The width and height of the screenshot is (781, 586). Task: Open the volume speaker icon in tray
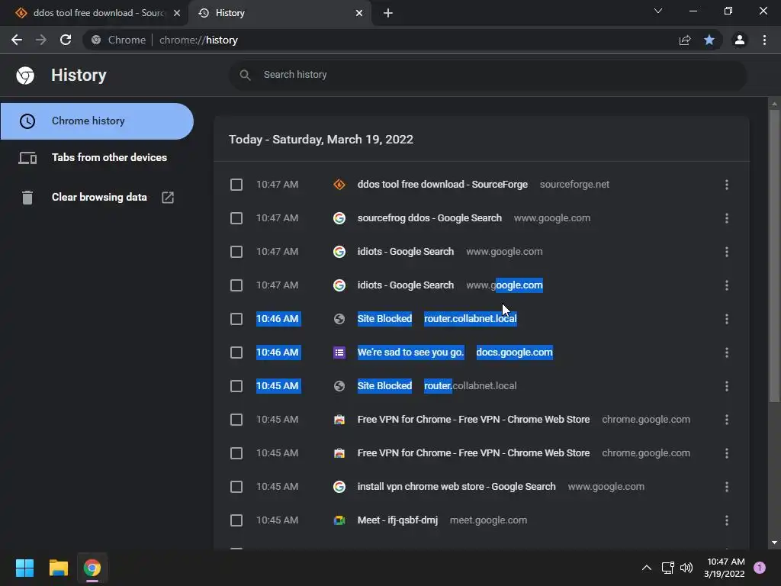686,568
